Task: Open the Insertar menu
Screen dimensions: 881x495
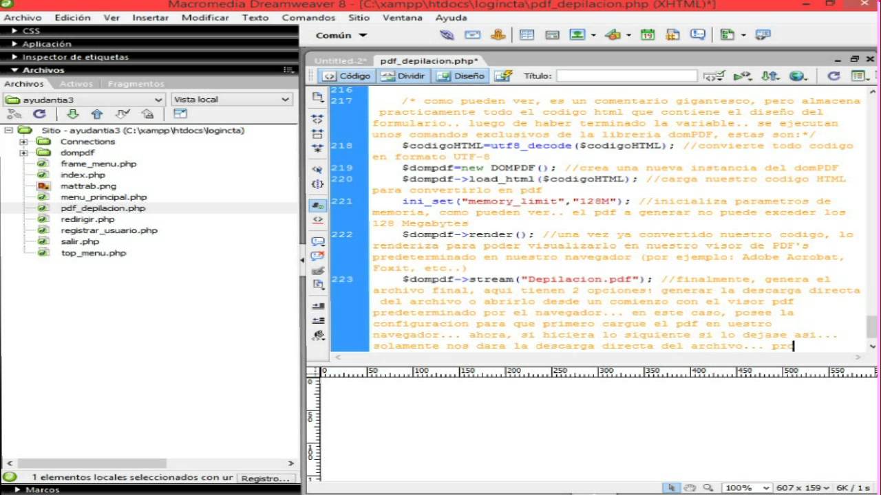Action: 150,17
